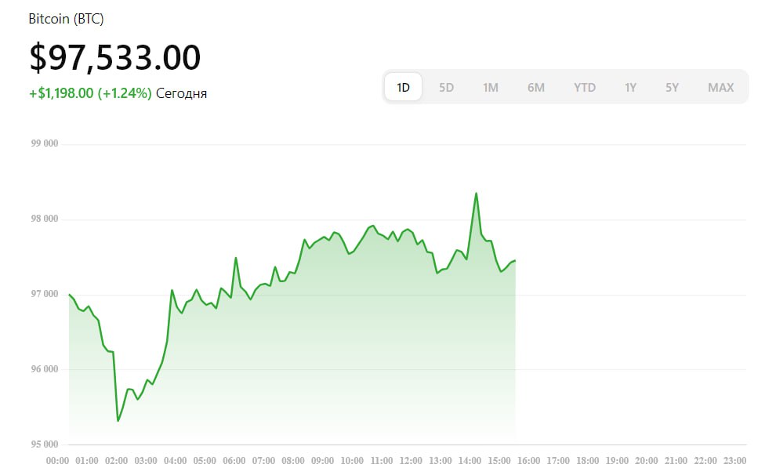This screenshot has width=776, height=475.
Task: Click the latest point ending the chart line
Action: (x=515, y=260)
